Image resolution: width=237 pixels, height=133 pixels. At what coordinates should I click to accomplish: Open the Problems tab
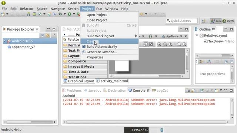(72, 91)
